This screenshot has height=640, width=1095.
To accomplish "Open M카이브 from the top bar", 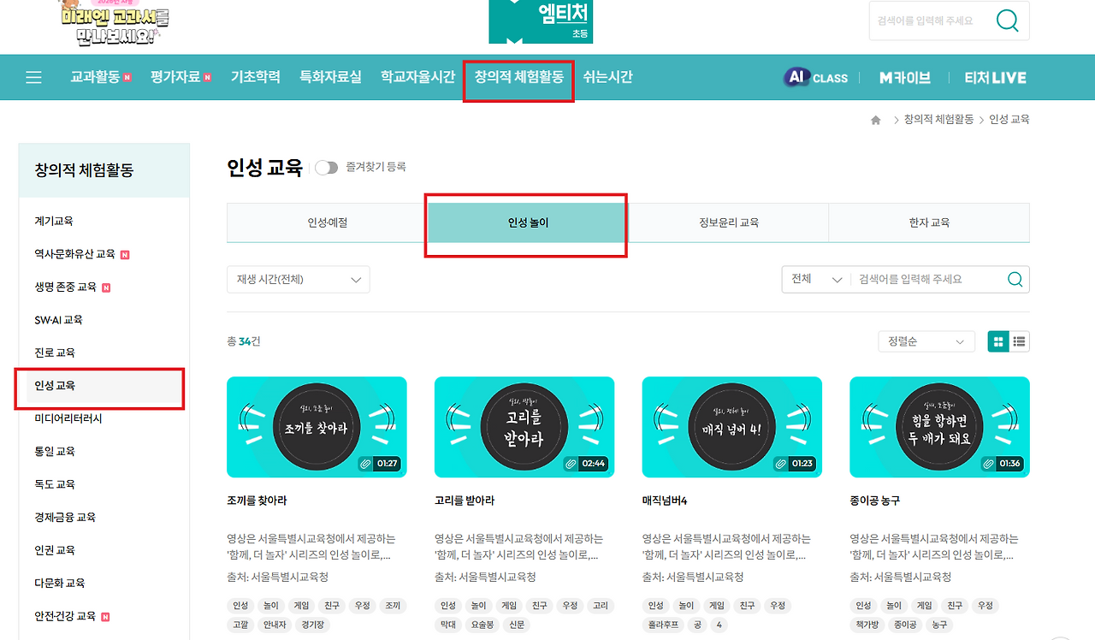I will click(x=903, y=77).
